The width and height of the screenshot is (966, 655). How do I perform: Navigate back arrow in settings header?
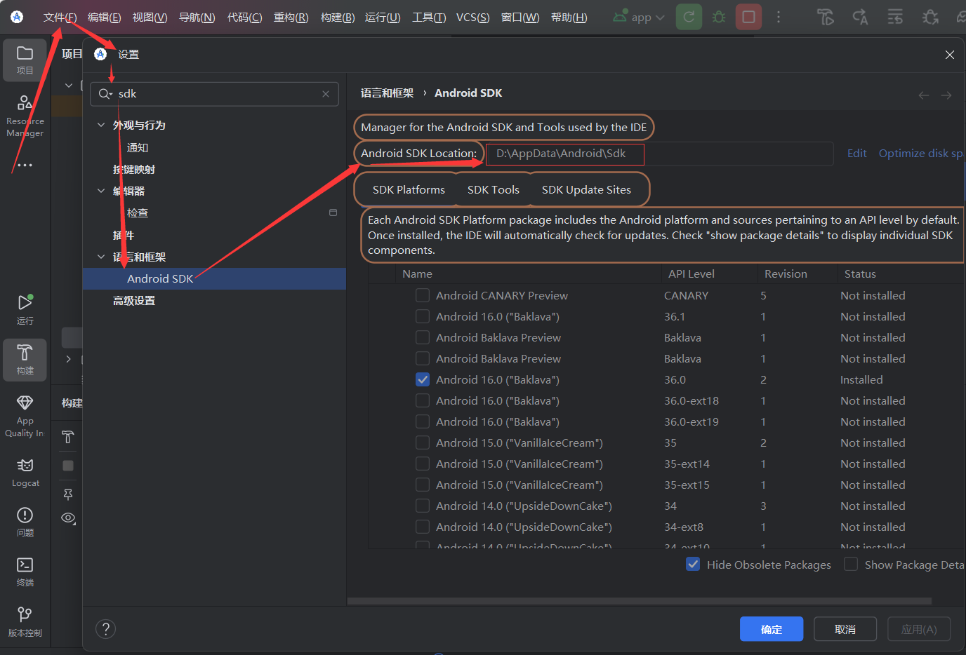pos(924,95)
